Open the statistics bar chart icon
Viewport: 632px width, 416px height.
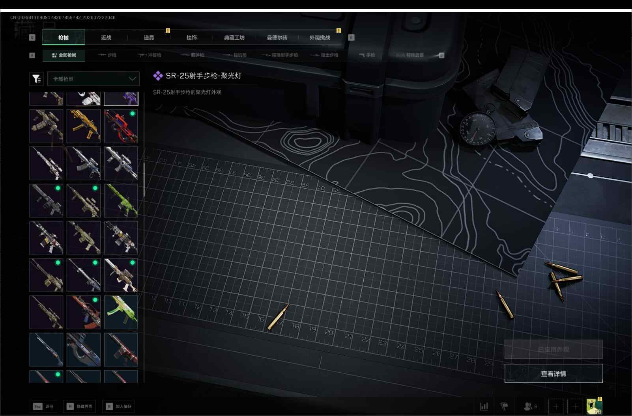[x=484, y=406]
